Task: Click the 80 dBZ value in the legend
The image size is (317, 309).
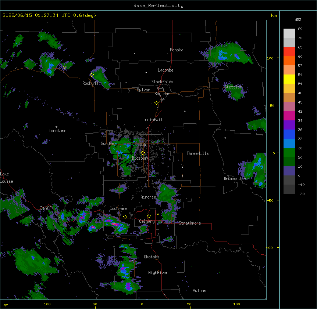Action: (x=300, y=29)
